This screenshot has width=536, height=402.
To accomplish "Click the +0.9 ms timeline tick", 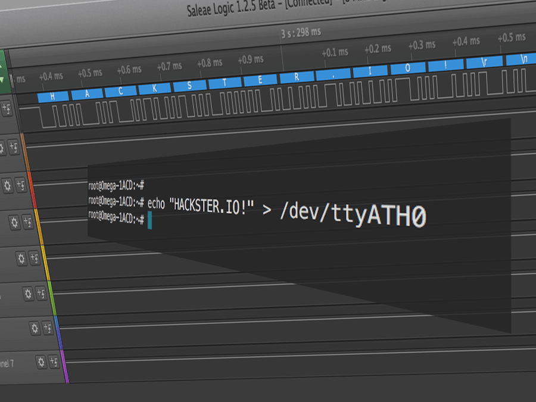I will (x=251, y=60).
